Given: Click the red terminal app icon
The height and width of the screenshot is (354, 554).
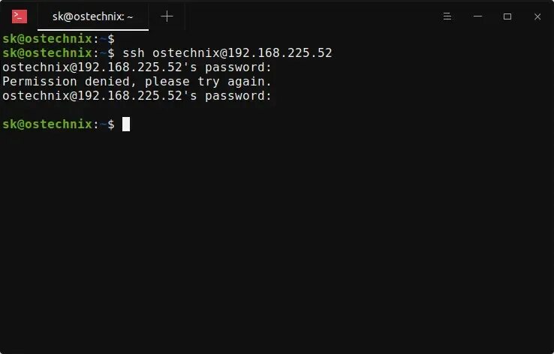Looking at the screenshot, I should pyautogui.click(x=20, y=16).
